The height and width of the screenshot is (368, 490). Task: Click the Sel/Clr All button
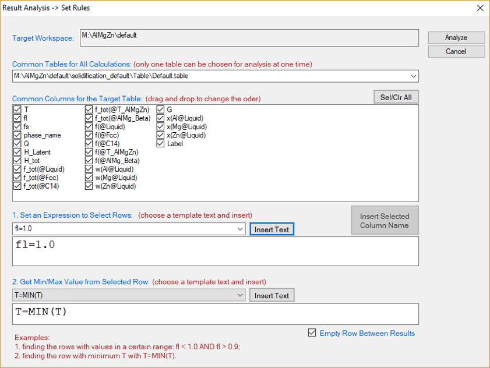(396, 97)
